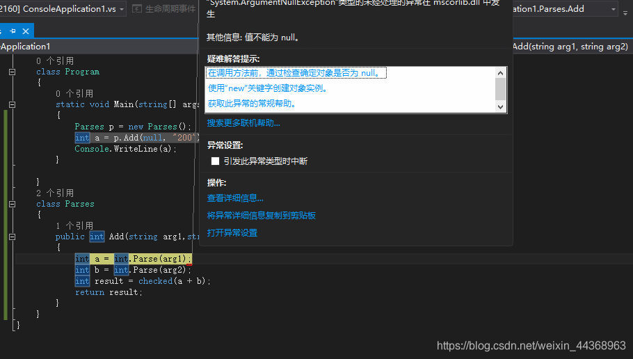The width and height of the screenshot is (633, 359).
Task: Click the p.Add(null, "200") call line
Action: coord(137,138)
